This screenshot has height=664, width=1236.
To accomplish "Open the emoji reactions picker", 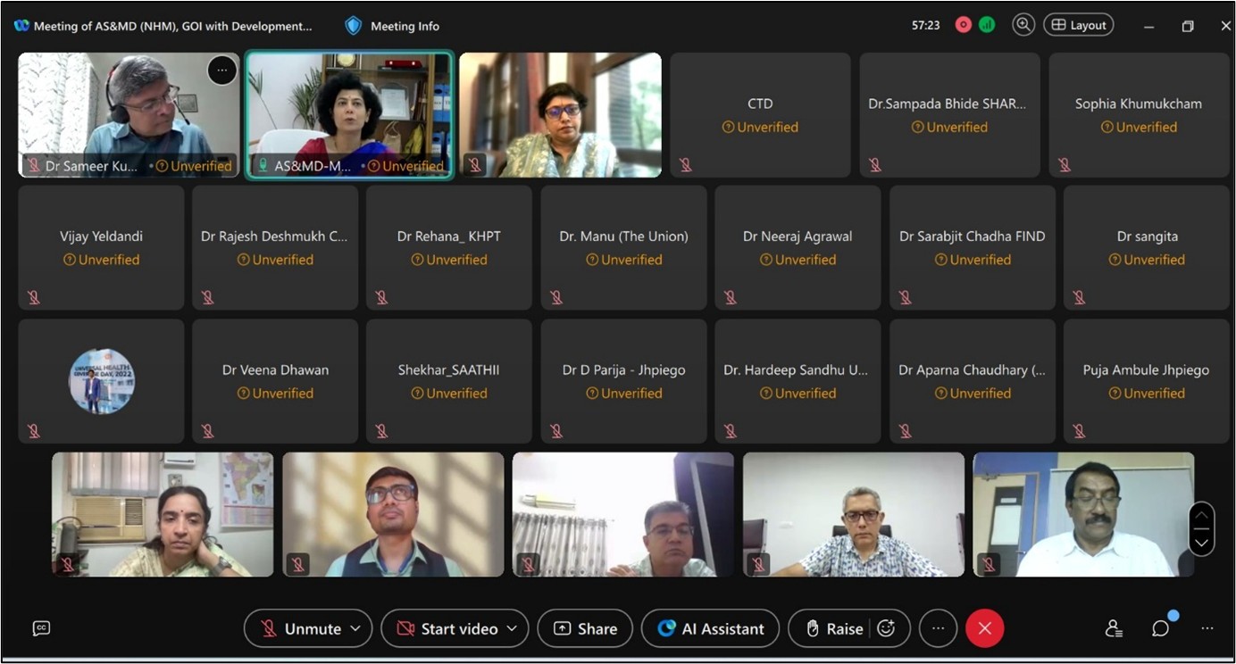I will click(x=886, y=628).
